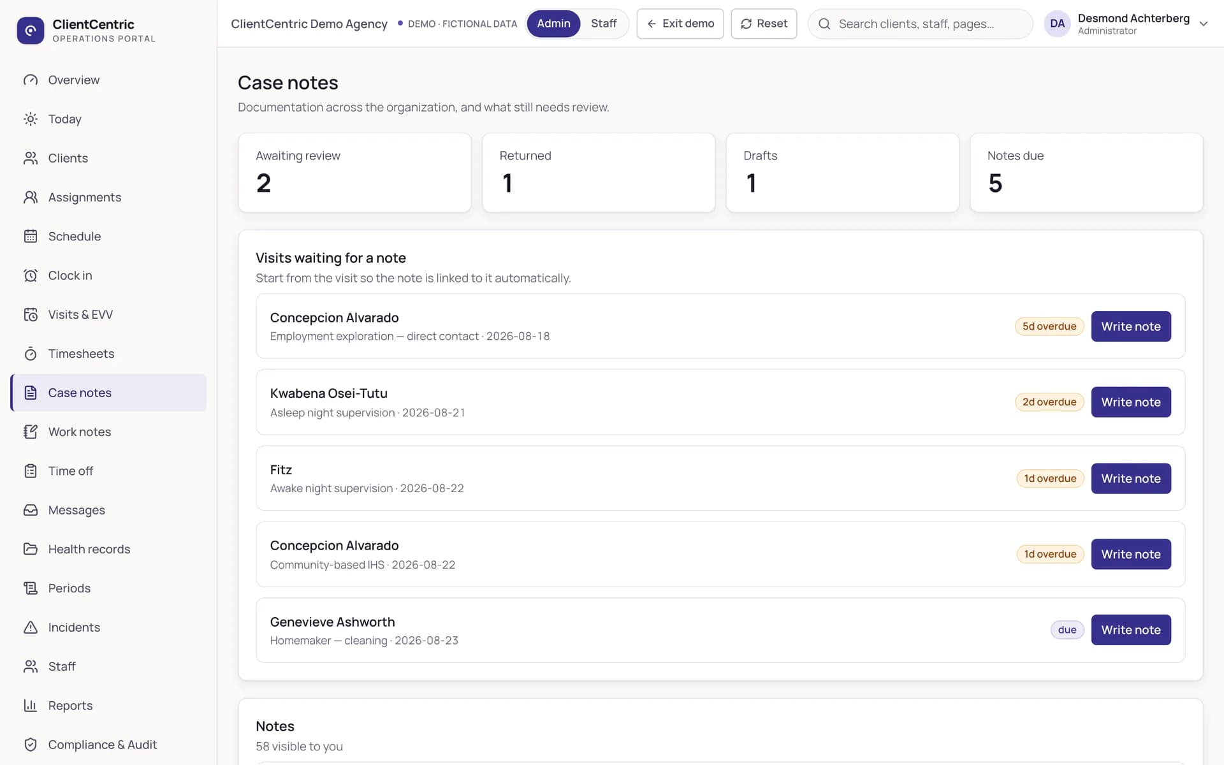Click the Schedule calendar icon

pyautogui.click(x=31, y=237)
